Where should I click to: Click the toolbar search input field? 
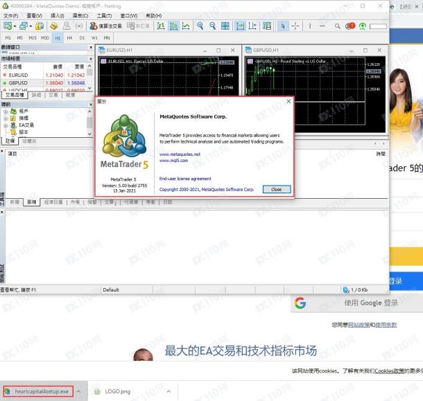click(x=378, y=26)
